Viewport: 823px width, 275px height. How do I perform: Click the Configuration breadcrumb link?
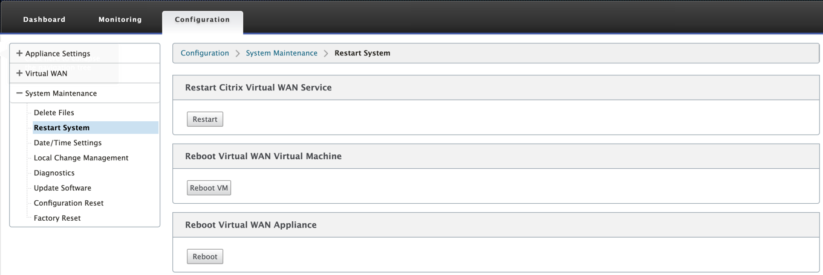point(205,53)
